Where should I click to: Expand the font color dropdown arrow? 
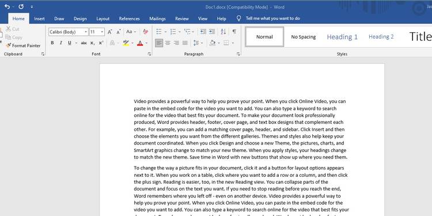(146, 43)
